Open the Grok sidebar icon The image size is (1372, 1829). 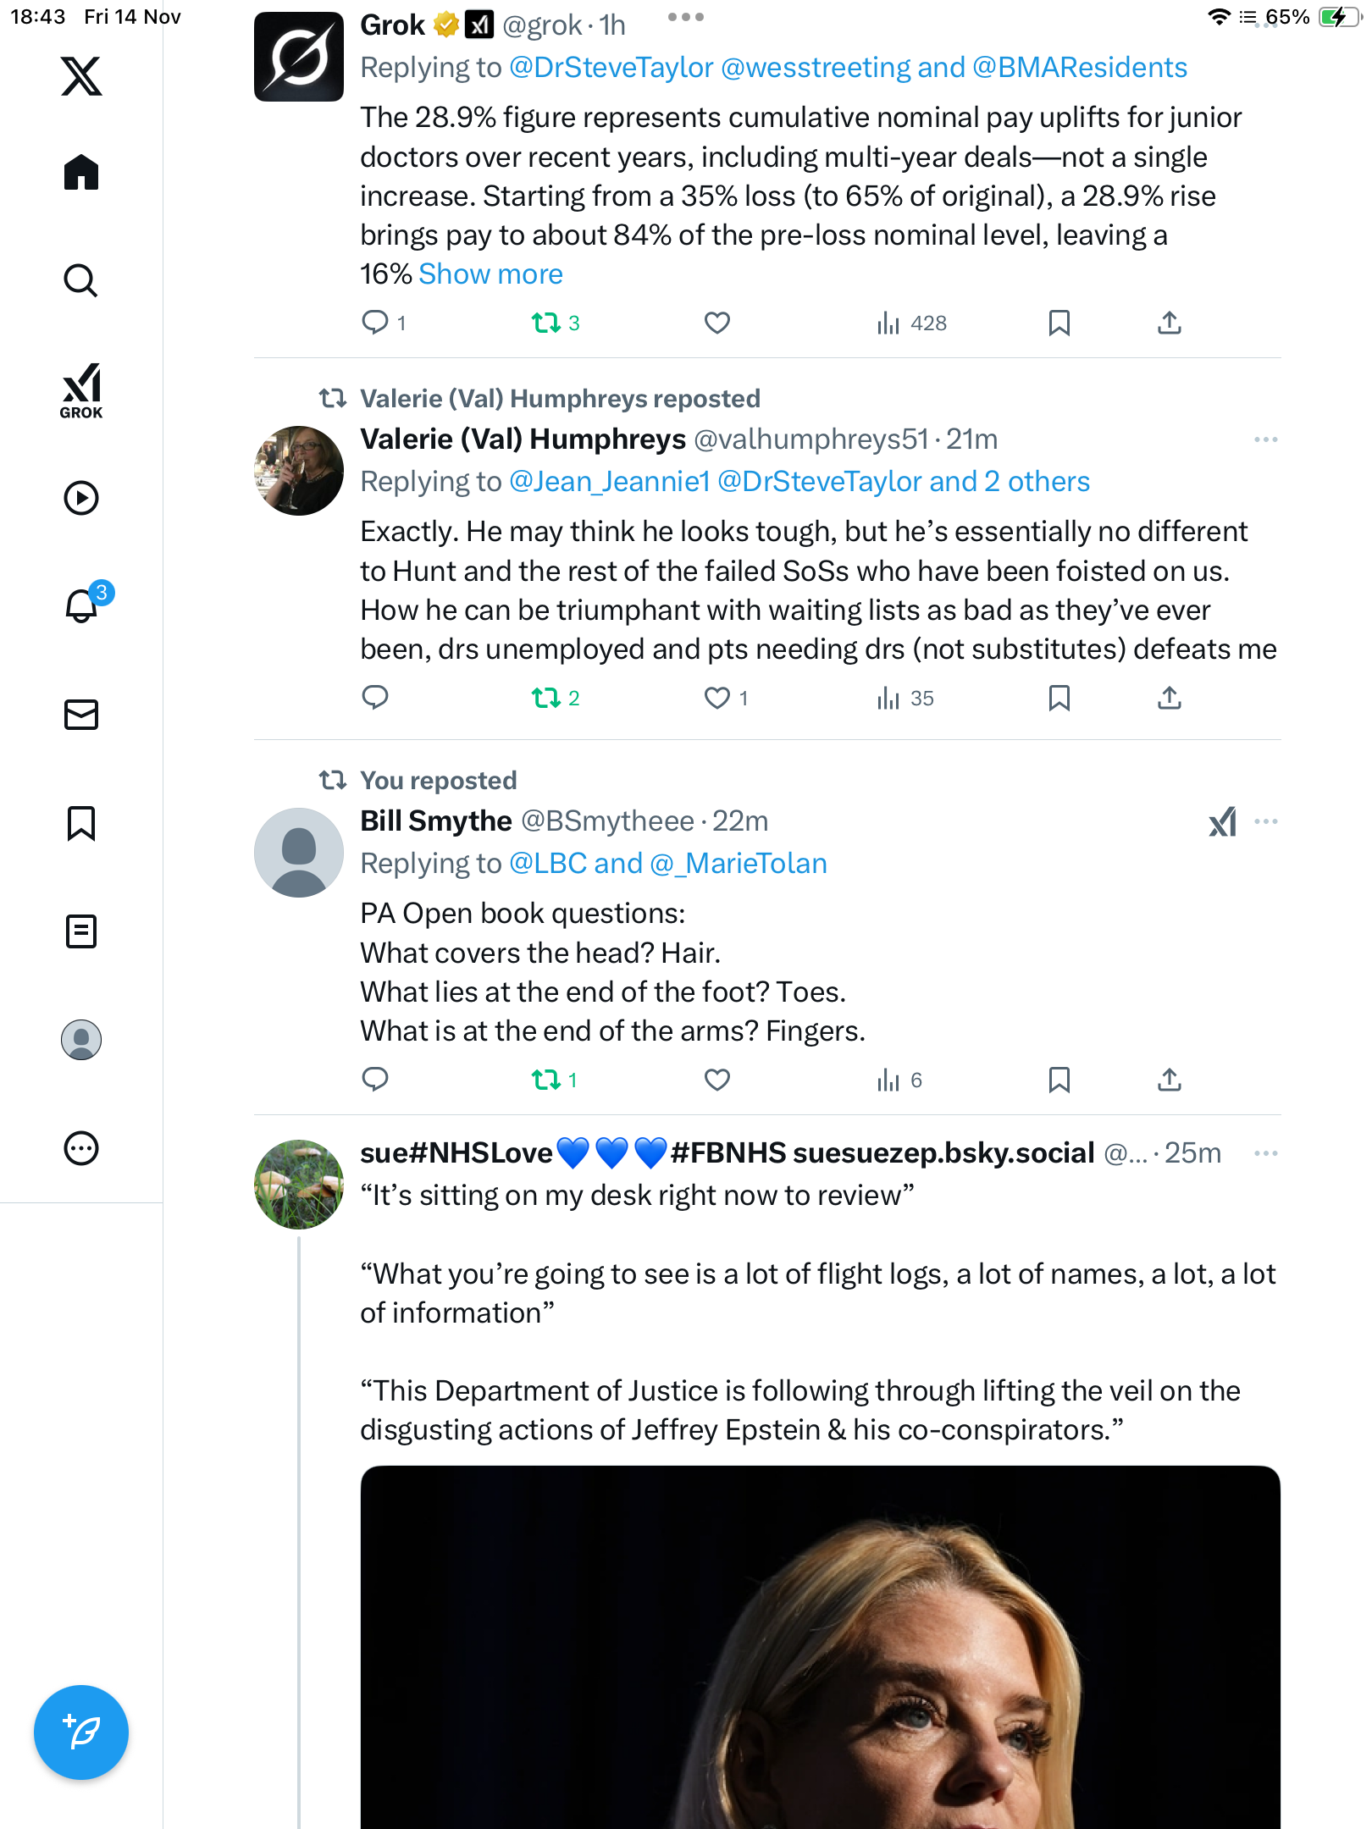[x=81, y=390]
